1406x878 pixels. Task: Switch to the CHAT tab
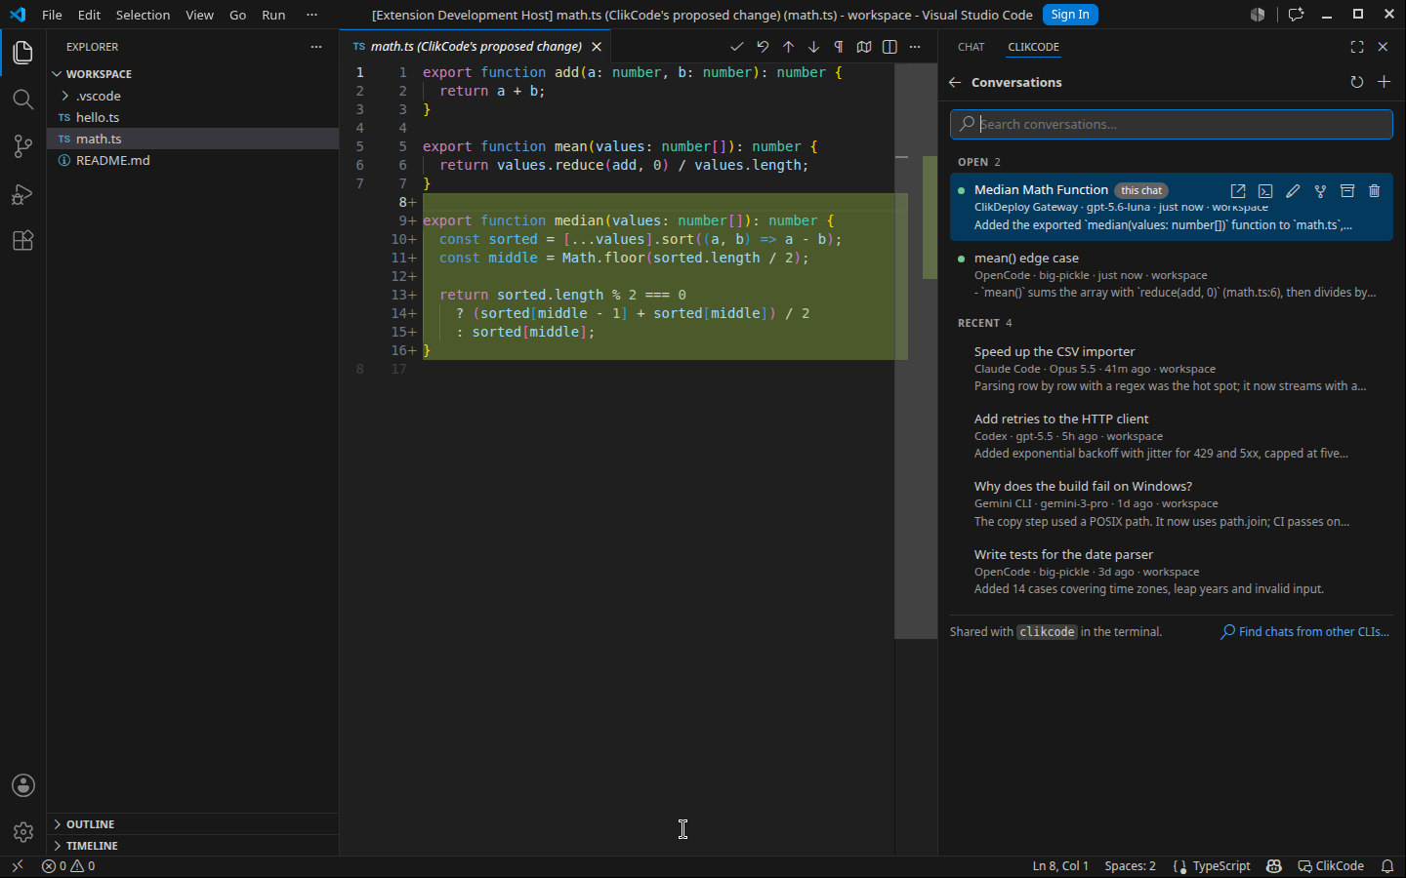[x=971, y=47]
